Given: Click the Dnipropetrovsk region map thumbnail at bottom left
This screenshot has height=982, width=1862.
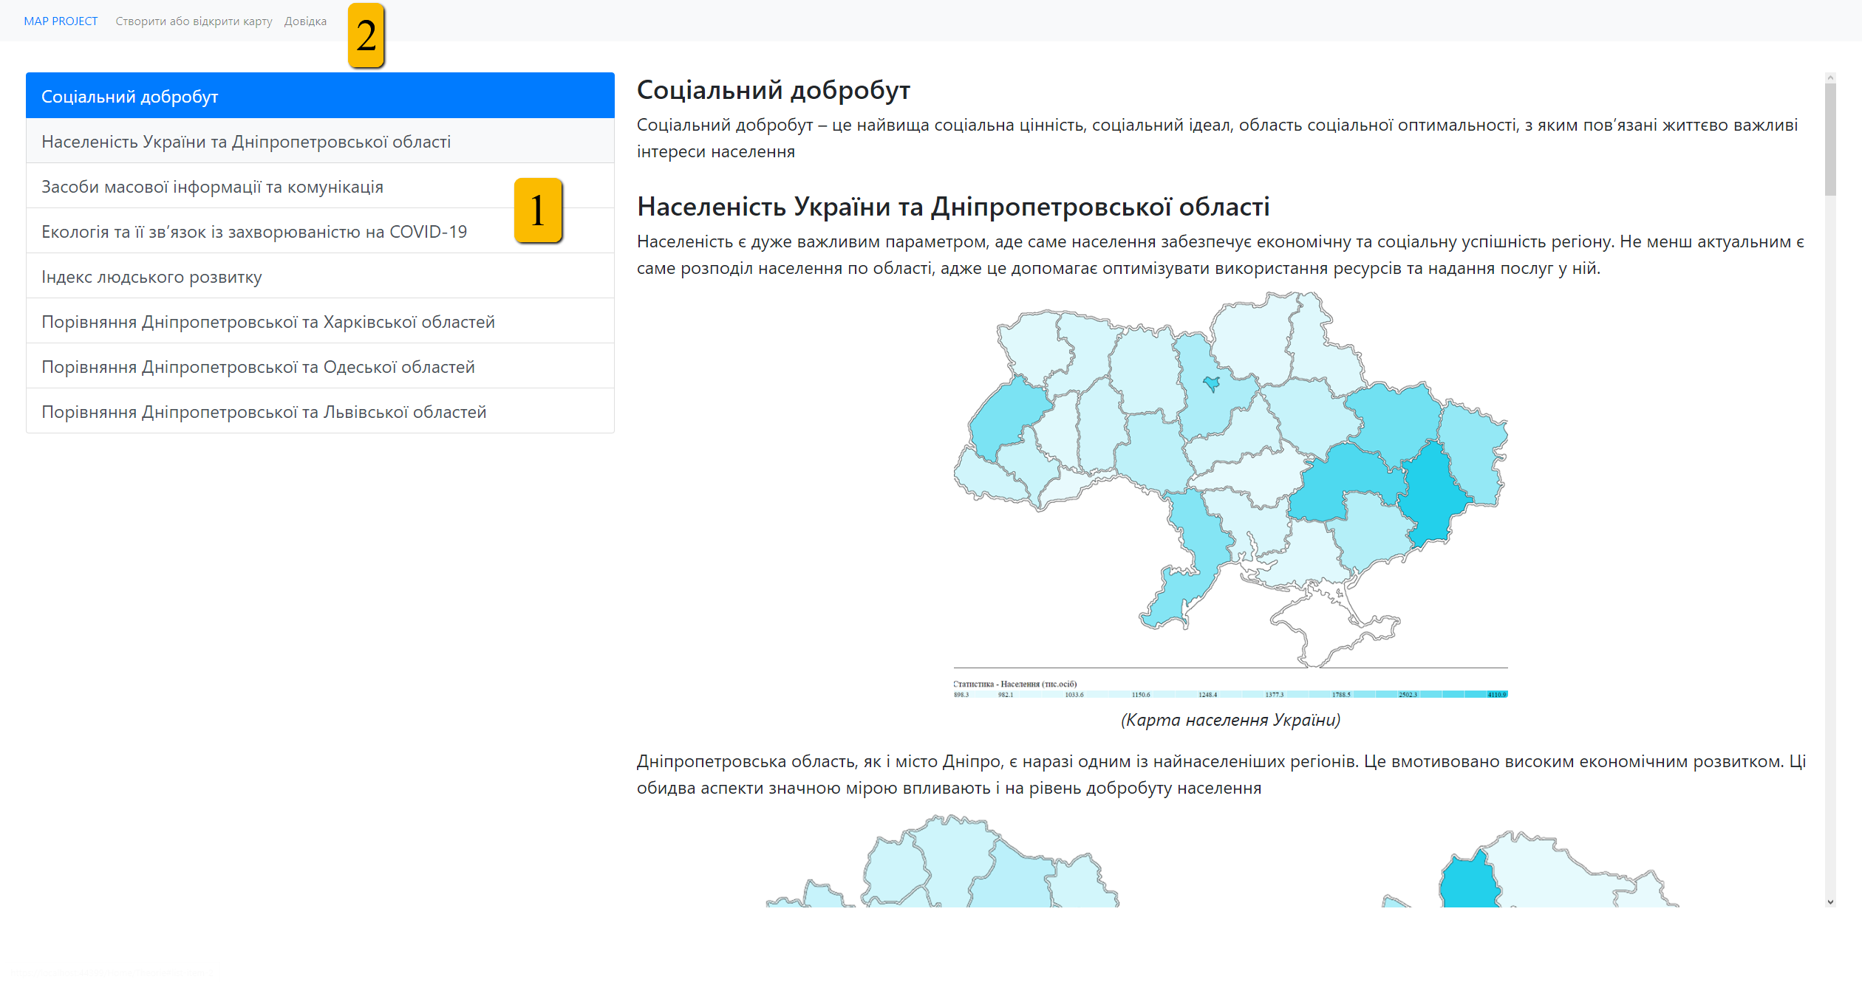Looking at the screenshot, I should (x=943, y=861).
